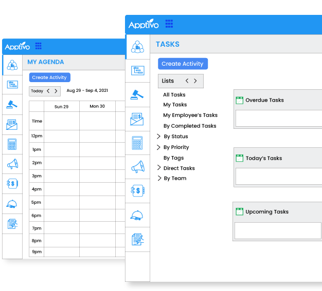Go to previous Lists page arrow
The width and height of the screenshot is (322, 291).
tap(187, 81)
